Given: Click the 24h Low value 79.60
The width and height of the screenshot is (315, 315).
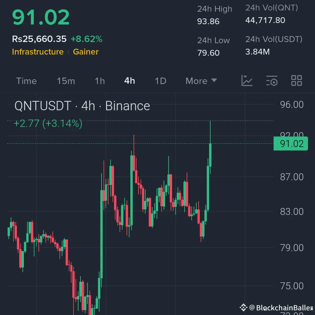Looking at the screenshot, I should coord(208,53).
